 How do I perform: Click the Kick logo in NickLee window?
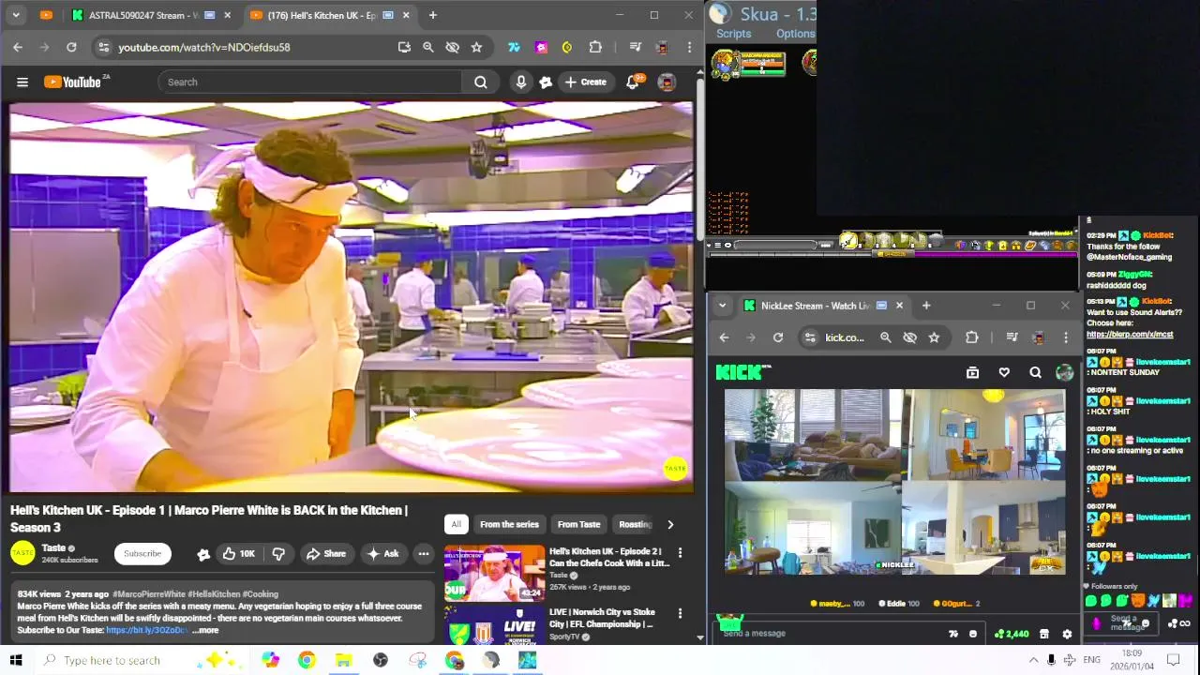(738, 372)
